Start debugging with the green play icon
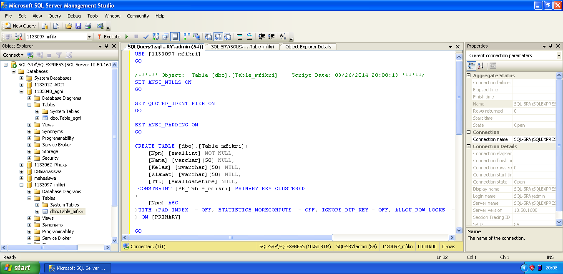Viewport: 563px width, 274px height. [x=127, y=37]
